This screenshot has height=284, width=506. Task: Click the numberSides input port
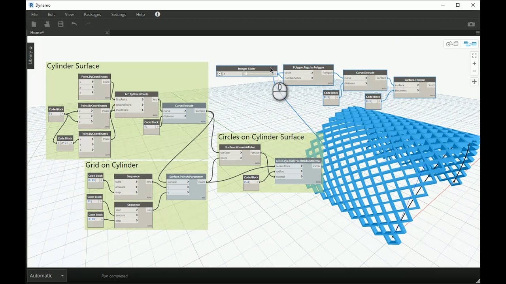coord(298,78)
